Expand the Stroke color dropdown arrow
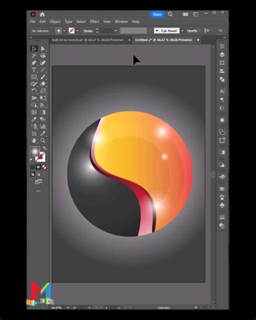Screen dimensions: 256x320 click(x=77, y=31)
